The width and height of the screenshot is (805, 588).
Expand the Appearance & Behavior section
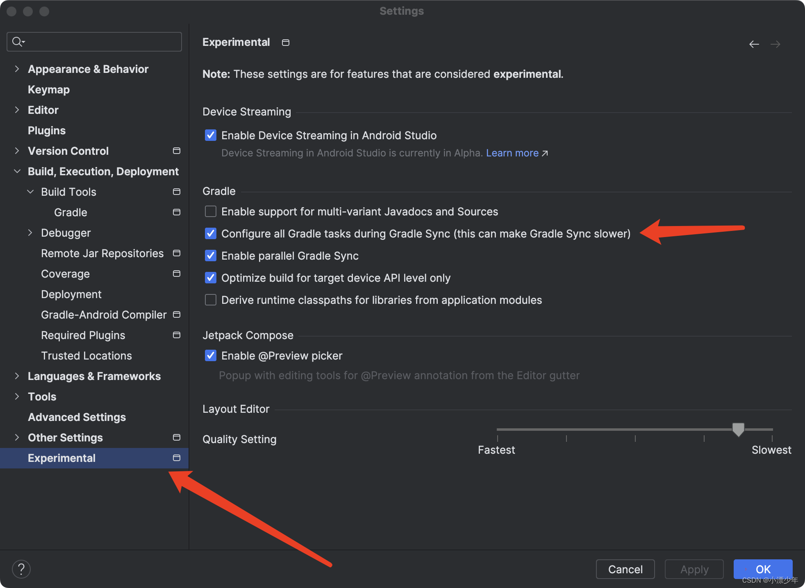[17, 69]
